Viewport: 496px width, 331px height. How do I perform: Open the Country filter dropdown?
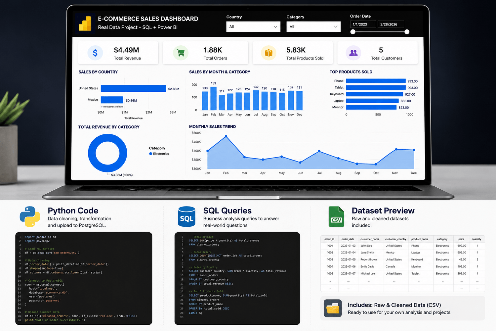pyautogui.click(x=253, y=27)
